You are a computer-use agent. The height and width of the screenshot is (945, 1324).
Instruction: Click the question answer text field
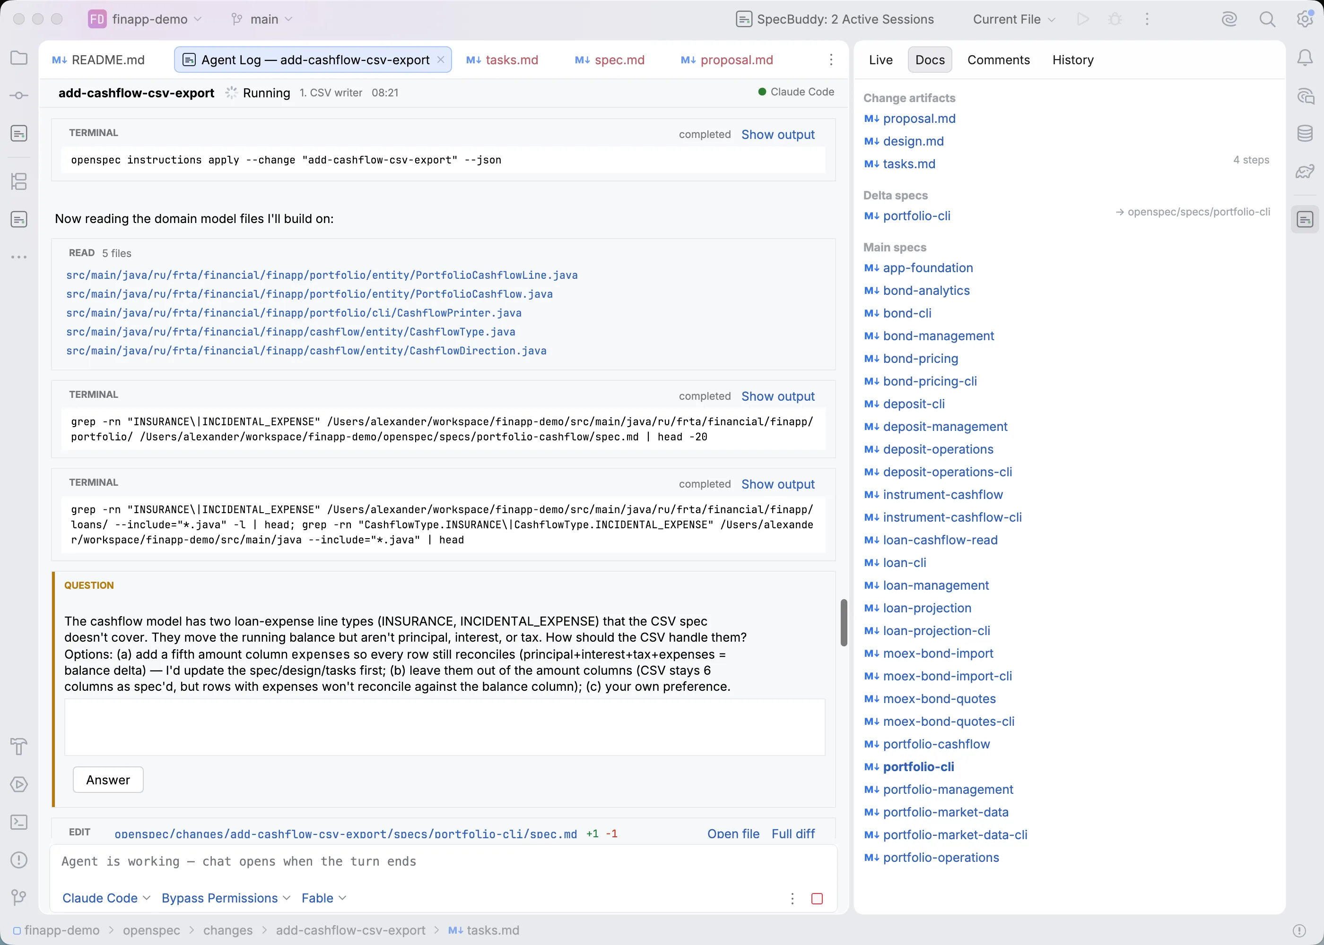[445, 727]
